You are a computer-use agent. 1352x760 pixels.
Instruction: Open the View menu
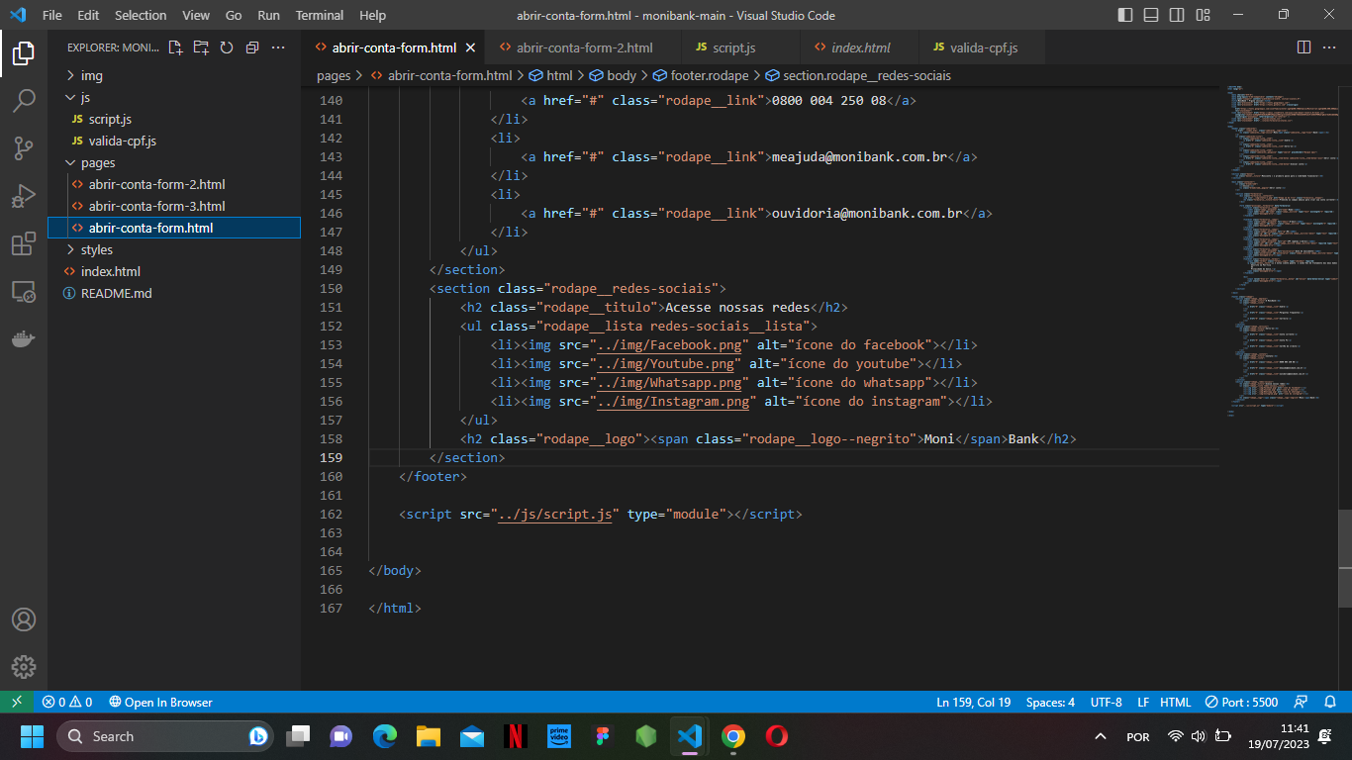(196, 15)
